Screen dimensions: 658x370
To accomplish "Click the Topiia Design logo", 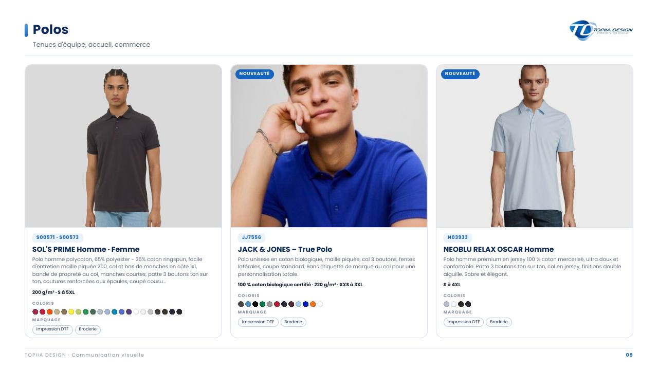I will pos(601,30).
